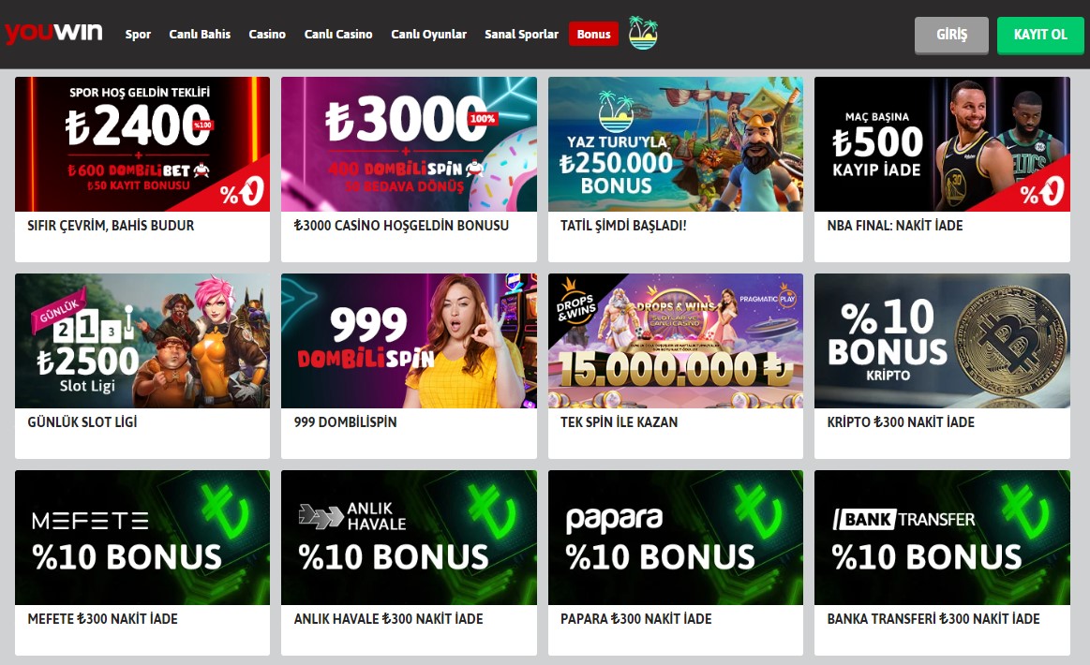Click the green KAYIT OL button

tap(1040, 35)
